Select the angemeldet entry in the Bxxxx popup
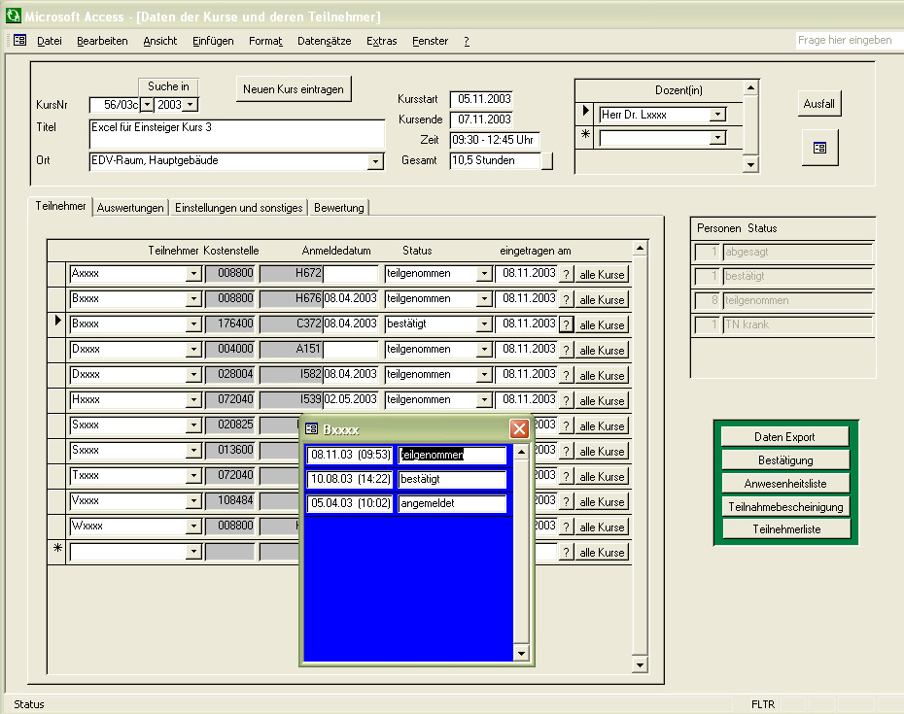Viewport: 904px width, 714px height. point(452,503)
